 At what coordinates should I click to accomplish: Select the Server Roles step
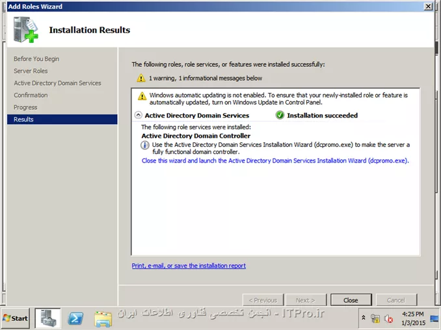[x=31, y=71]
